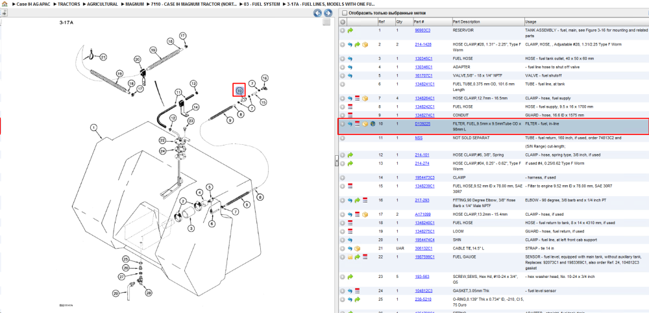Collapse diagram panel using splitter handle
Image resolution: width=649 pixels, height=313 pixels.
tap(336, 161)
